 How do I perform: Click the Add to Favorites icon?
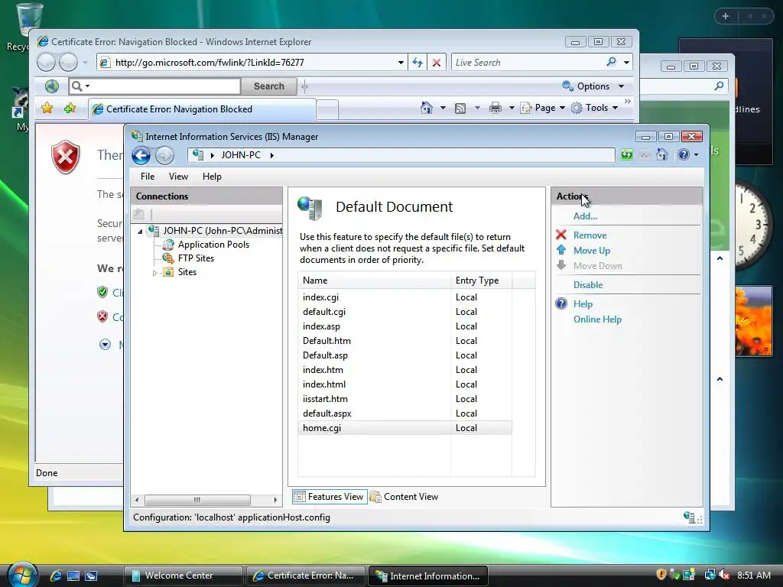(70, 109)
